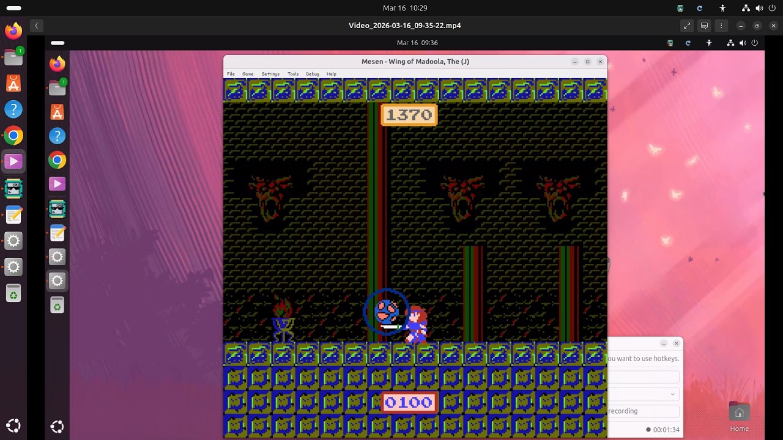The image size is (783, 440).
Task: Click Mesen icon in the recorded video's dock
Action: pos(57,208)
